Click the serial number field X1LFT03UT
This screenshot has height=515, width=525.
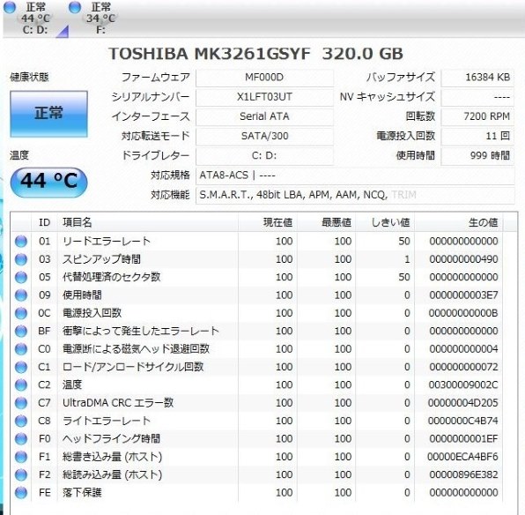tap(264, 97)
